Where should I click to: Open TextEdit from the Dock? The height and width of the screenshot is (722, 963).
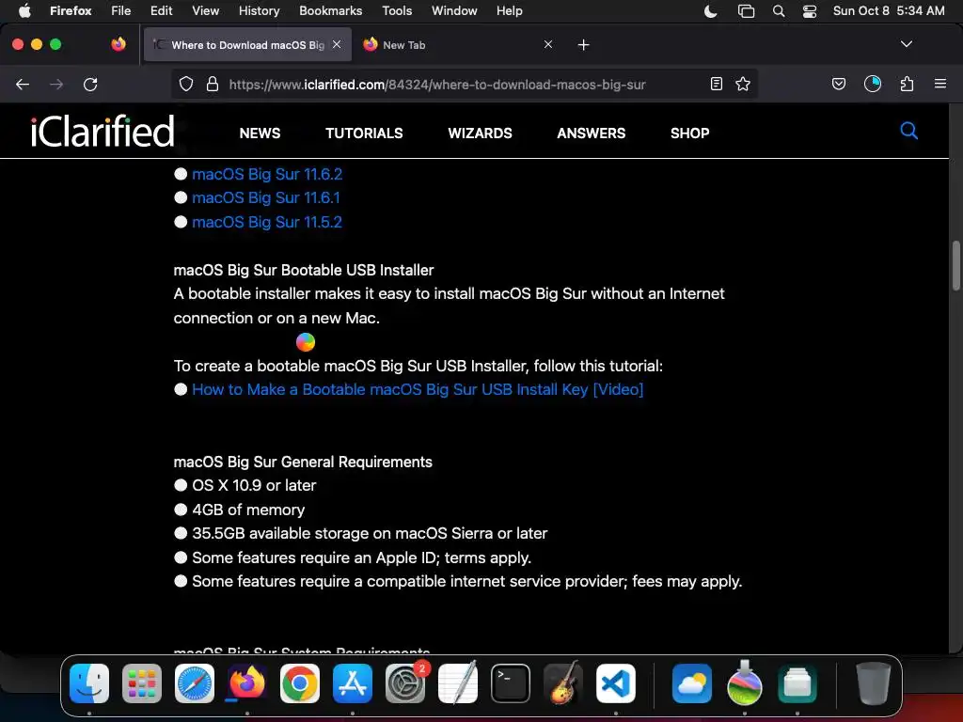(458, 683)
